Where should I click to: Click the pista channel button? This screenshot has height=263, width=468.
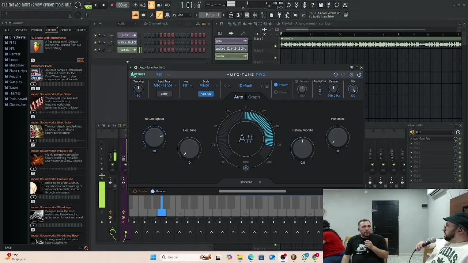tap(127, 35)
